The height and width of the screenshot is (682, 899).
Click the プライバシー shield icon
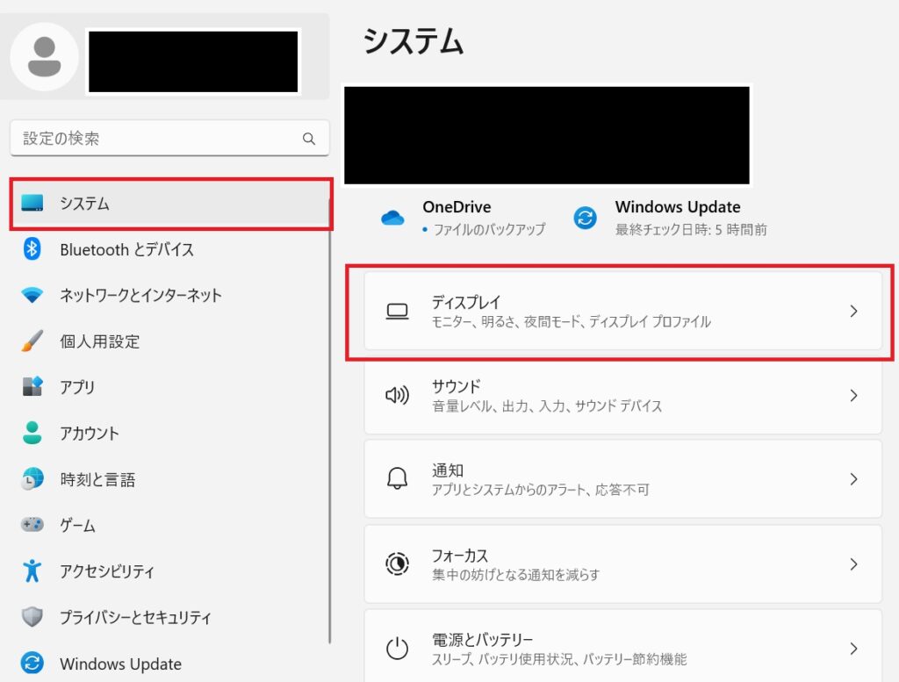32,617
